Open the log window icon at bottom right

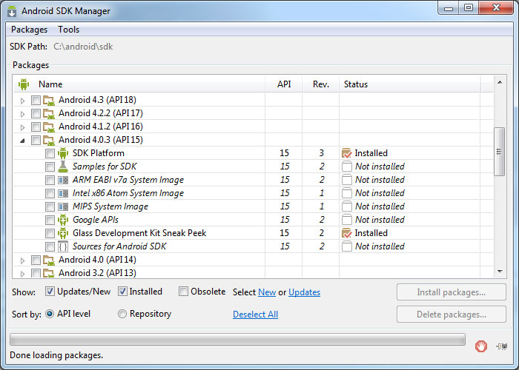[x=502, y=346]
